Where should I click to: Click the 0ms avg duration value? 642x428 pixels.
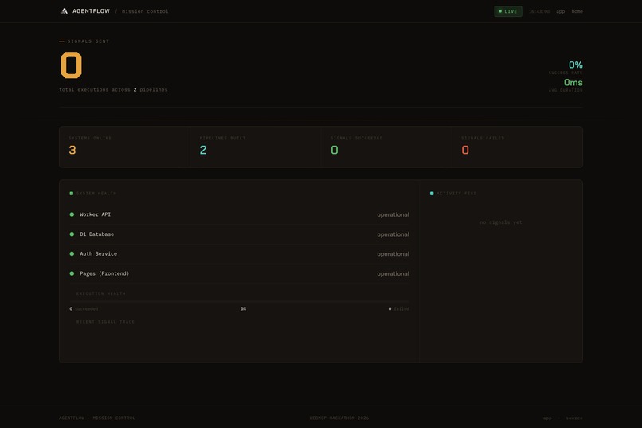point(573,83)
